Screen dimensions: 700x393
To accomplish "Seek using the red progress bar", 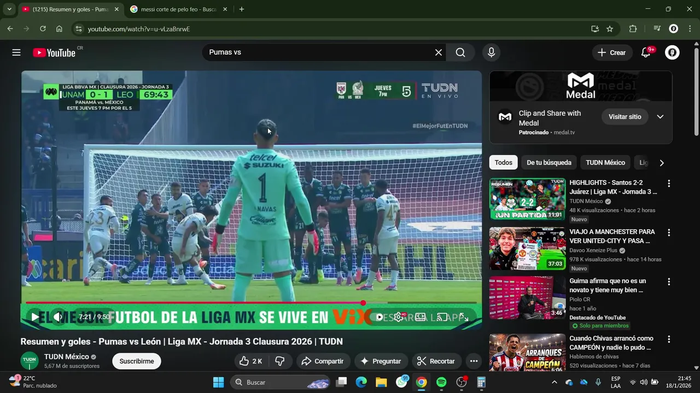I will [251, 302].
